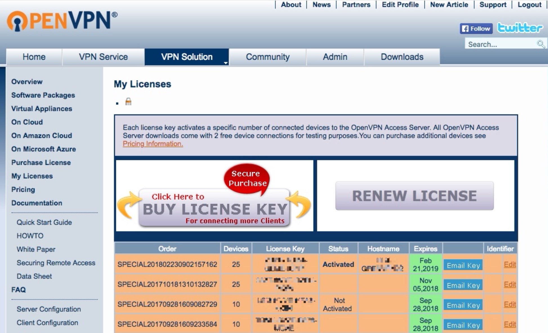Click Email Key for order SPECIAL201802230902157162
Image resolution: width=548 pixels, height=333 pixels.
[x=463, y=265]
